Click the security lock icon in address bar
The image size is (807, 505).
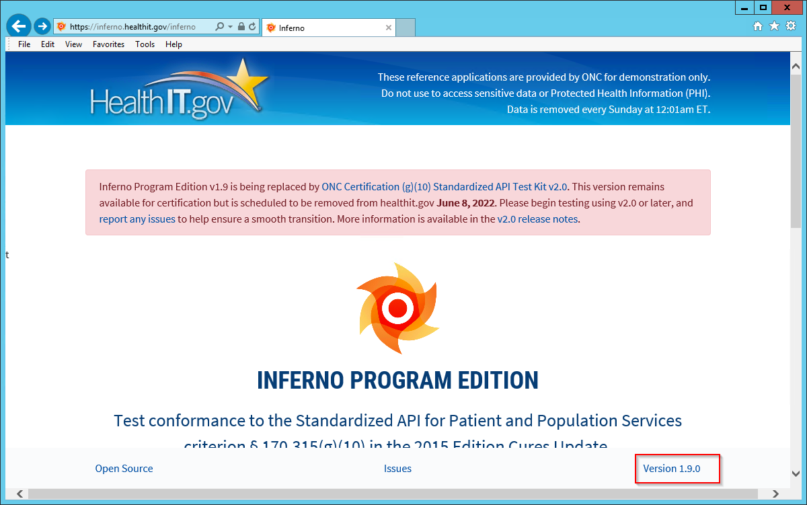tap(241, 27)
